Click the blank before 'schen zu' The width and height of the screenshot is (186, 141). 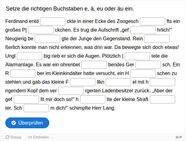[143, 73]
